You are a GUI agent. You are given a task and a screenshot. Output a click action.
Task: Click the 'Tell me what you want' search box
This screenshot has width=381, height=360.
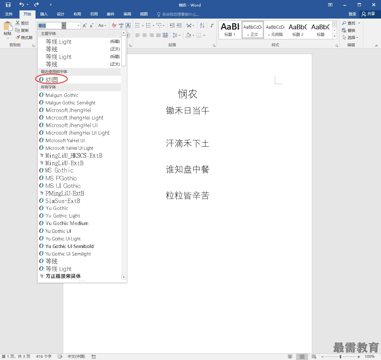178,14
